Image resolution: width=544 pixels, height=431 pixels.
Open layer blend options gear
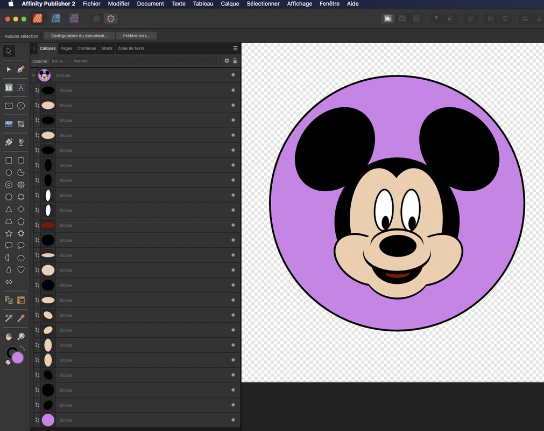[x=227, y=61]
